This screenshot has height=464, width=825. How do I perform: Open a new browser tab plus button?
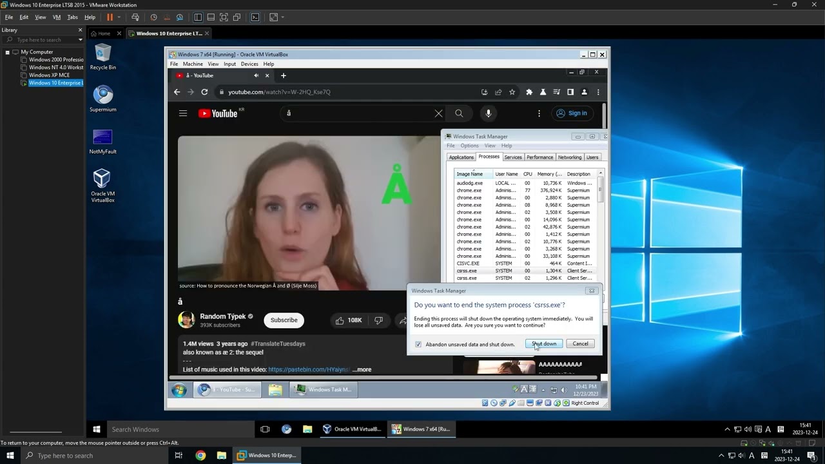pos(283,75)
